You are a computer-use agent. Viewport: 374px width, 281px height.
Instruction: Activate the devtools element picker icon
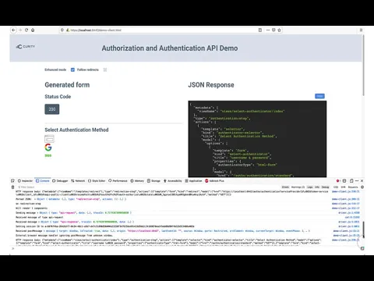tap(12, 181)
